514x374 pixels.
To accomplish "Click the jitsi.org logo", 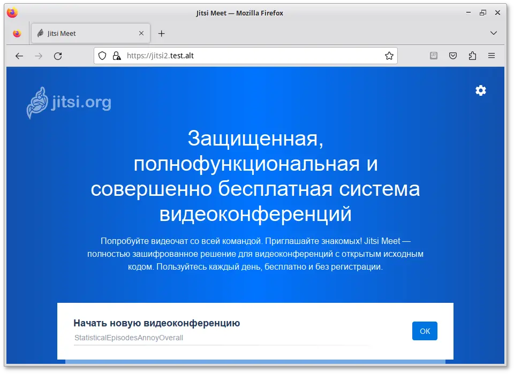I will 69,102.
